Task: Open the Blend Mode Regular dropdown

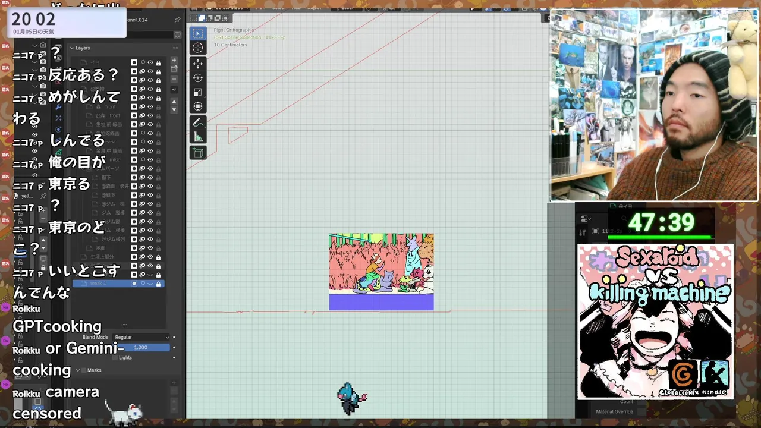Action: pyautogui.click(x=141, y=337)
